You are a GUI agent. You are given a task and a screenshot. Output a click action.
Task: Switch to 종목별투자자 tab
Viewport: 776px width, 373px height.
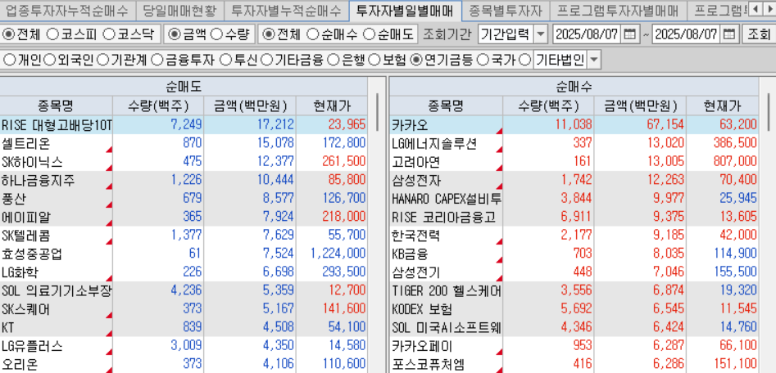pos(506,9)
